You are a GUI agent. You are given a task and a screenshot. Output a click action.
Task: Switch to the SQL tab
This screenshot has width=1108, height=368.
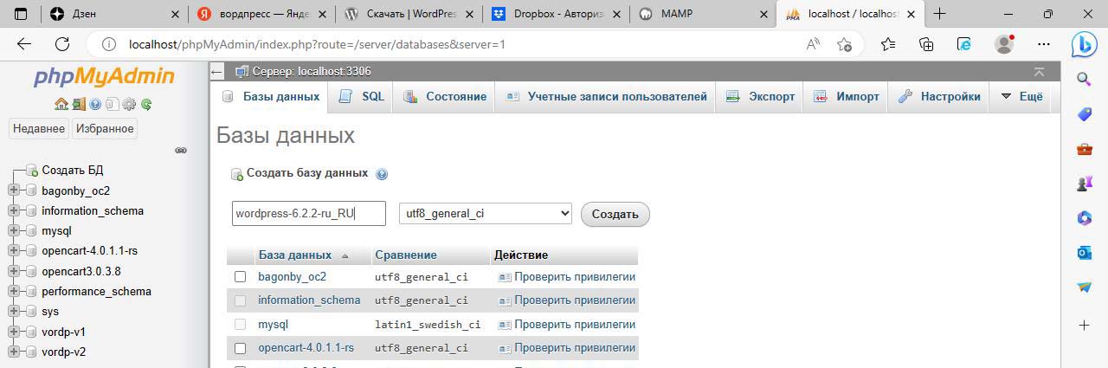362,97
